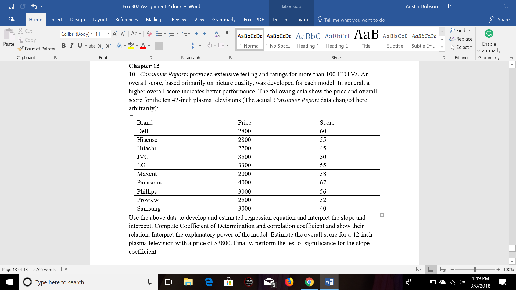
Task: Click the Format Painter brush icon
Action: (21, 49)
